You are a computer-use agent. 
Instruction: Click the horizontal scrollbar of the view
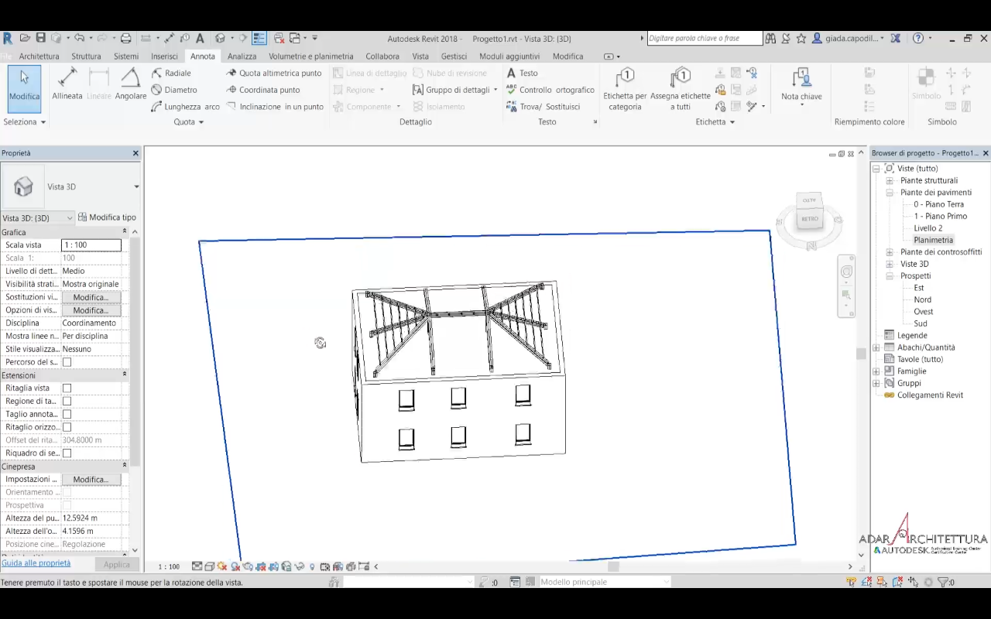[613, 566]
